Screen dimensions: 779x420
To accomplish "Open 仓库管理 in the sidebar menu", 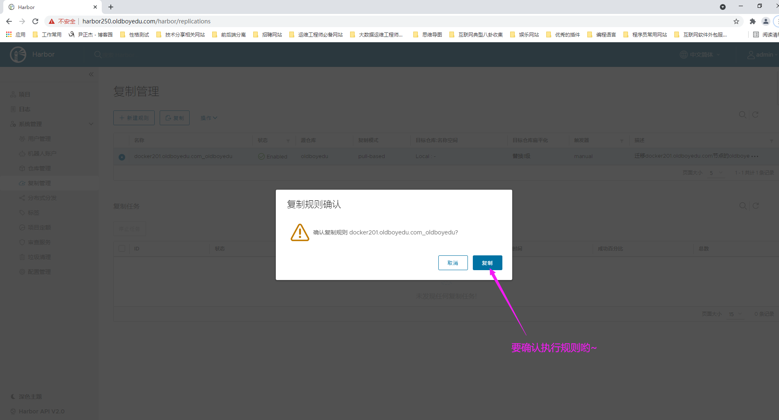I will [39, 168].
